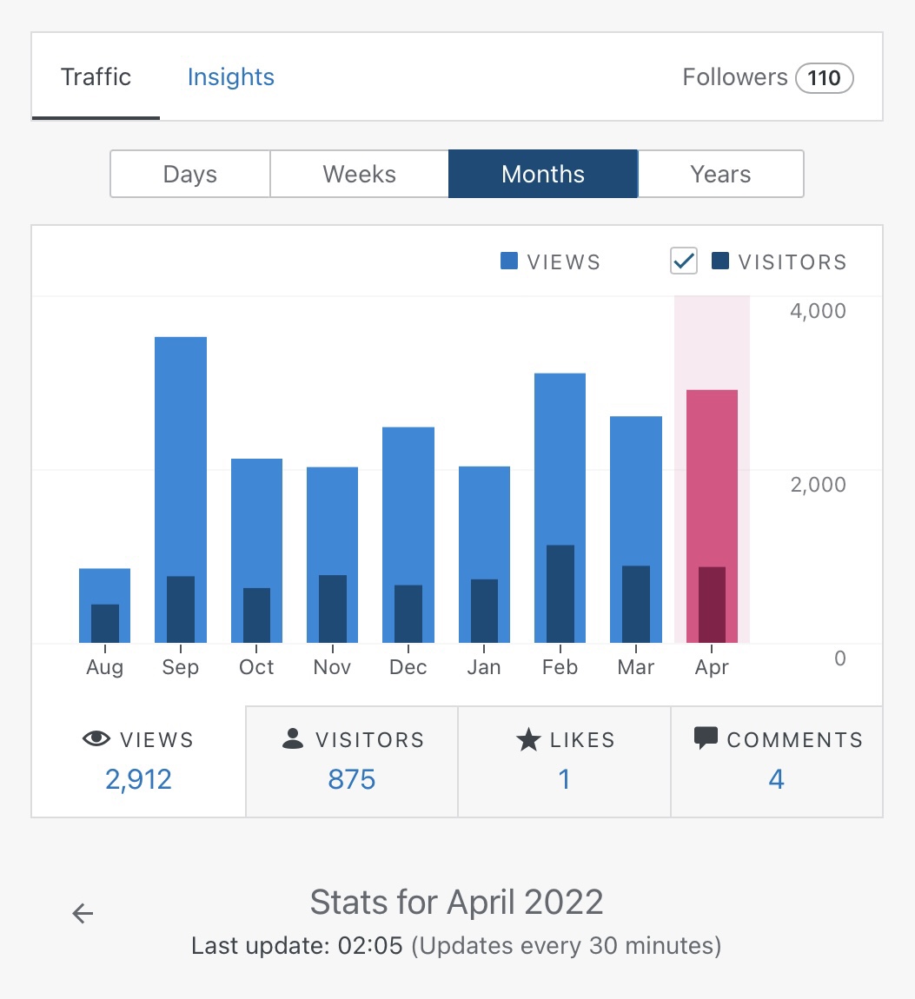Toggle the Visitors checkbox in legend
This screenshot has width=915, height=999.
[684, 261]
